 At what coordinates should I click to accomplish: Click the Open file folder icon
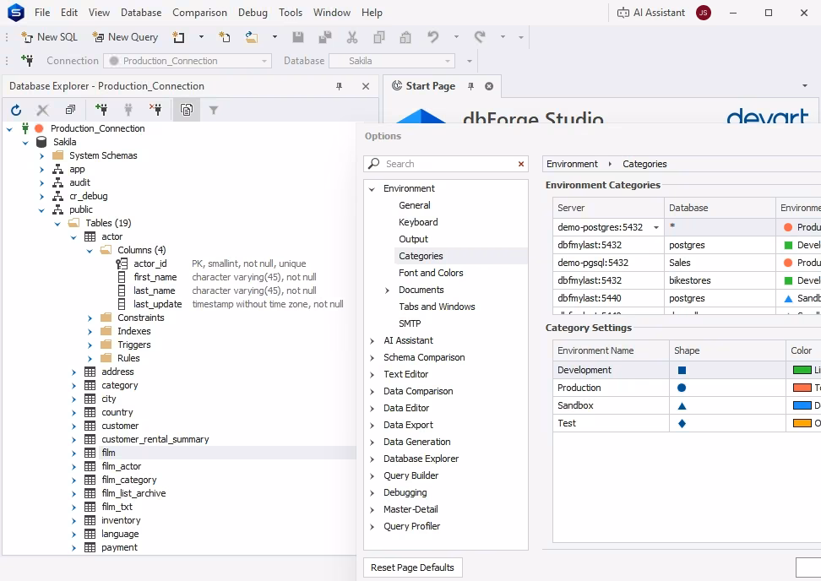point(252,37)
